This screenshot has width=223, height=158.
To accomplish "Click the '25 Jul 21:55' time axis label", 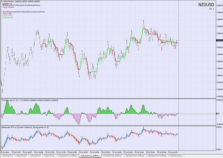I will 128,152.
